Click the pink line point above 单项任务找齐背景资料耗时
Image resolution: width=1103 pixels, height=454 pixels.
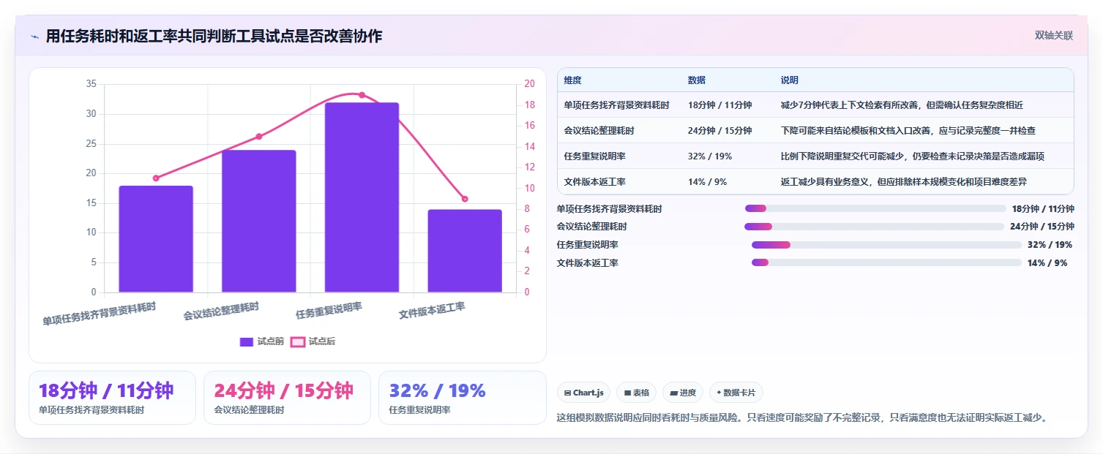point(156,178)
